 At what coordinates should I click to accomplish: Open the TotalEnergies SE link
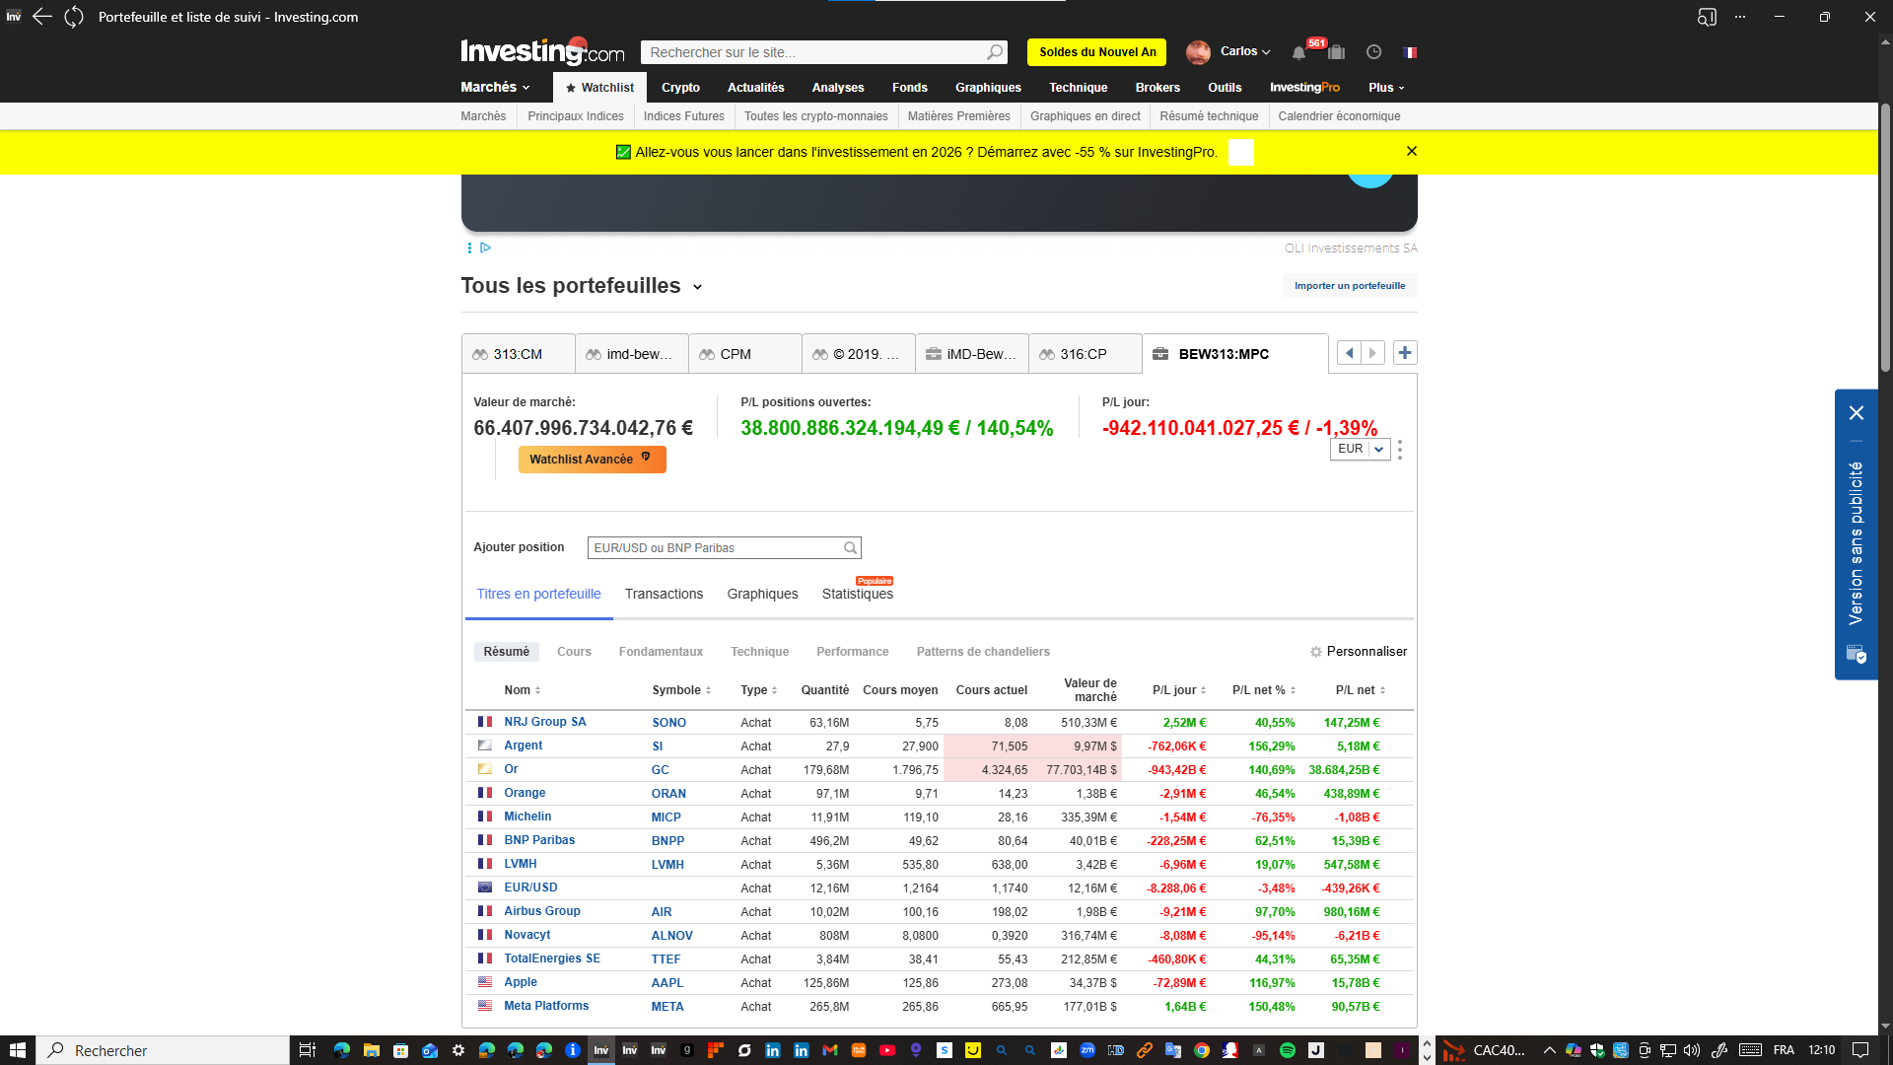click(552, 958)
